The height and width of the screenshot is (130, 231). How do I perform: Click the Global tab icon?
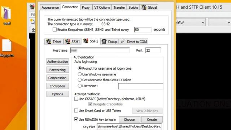(144, 7)
